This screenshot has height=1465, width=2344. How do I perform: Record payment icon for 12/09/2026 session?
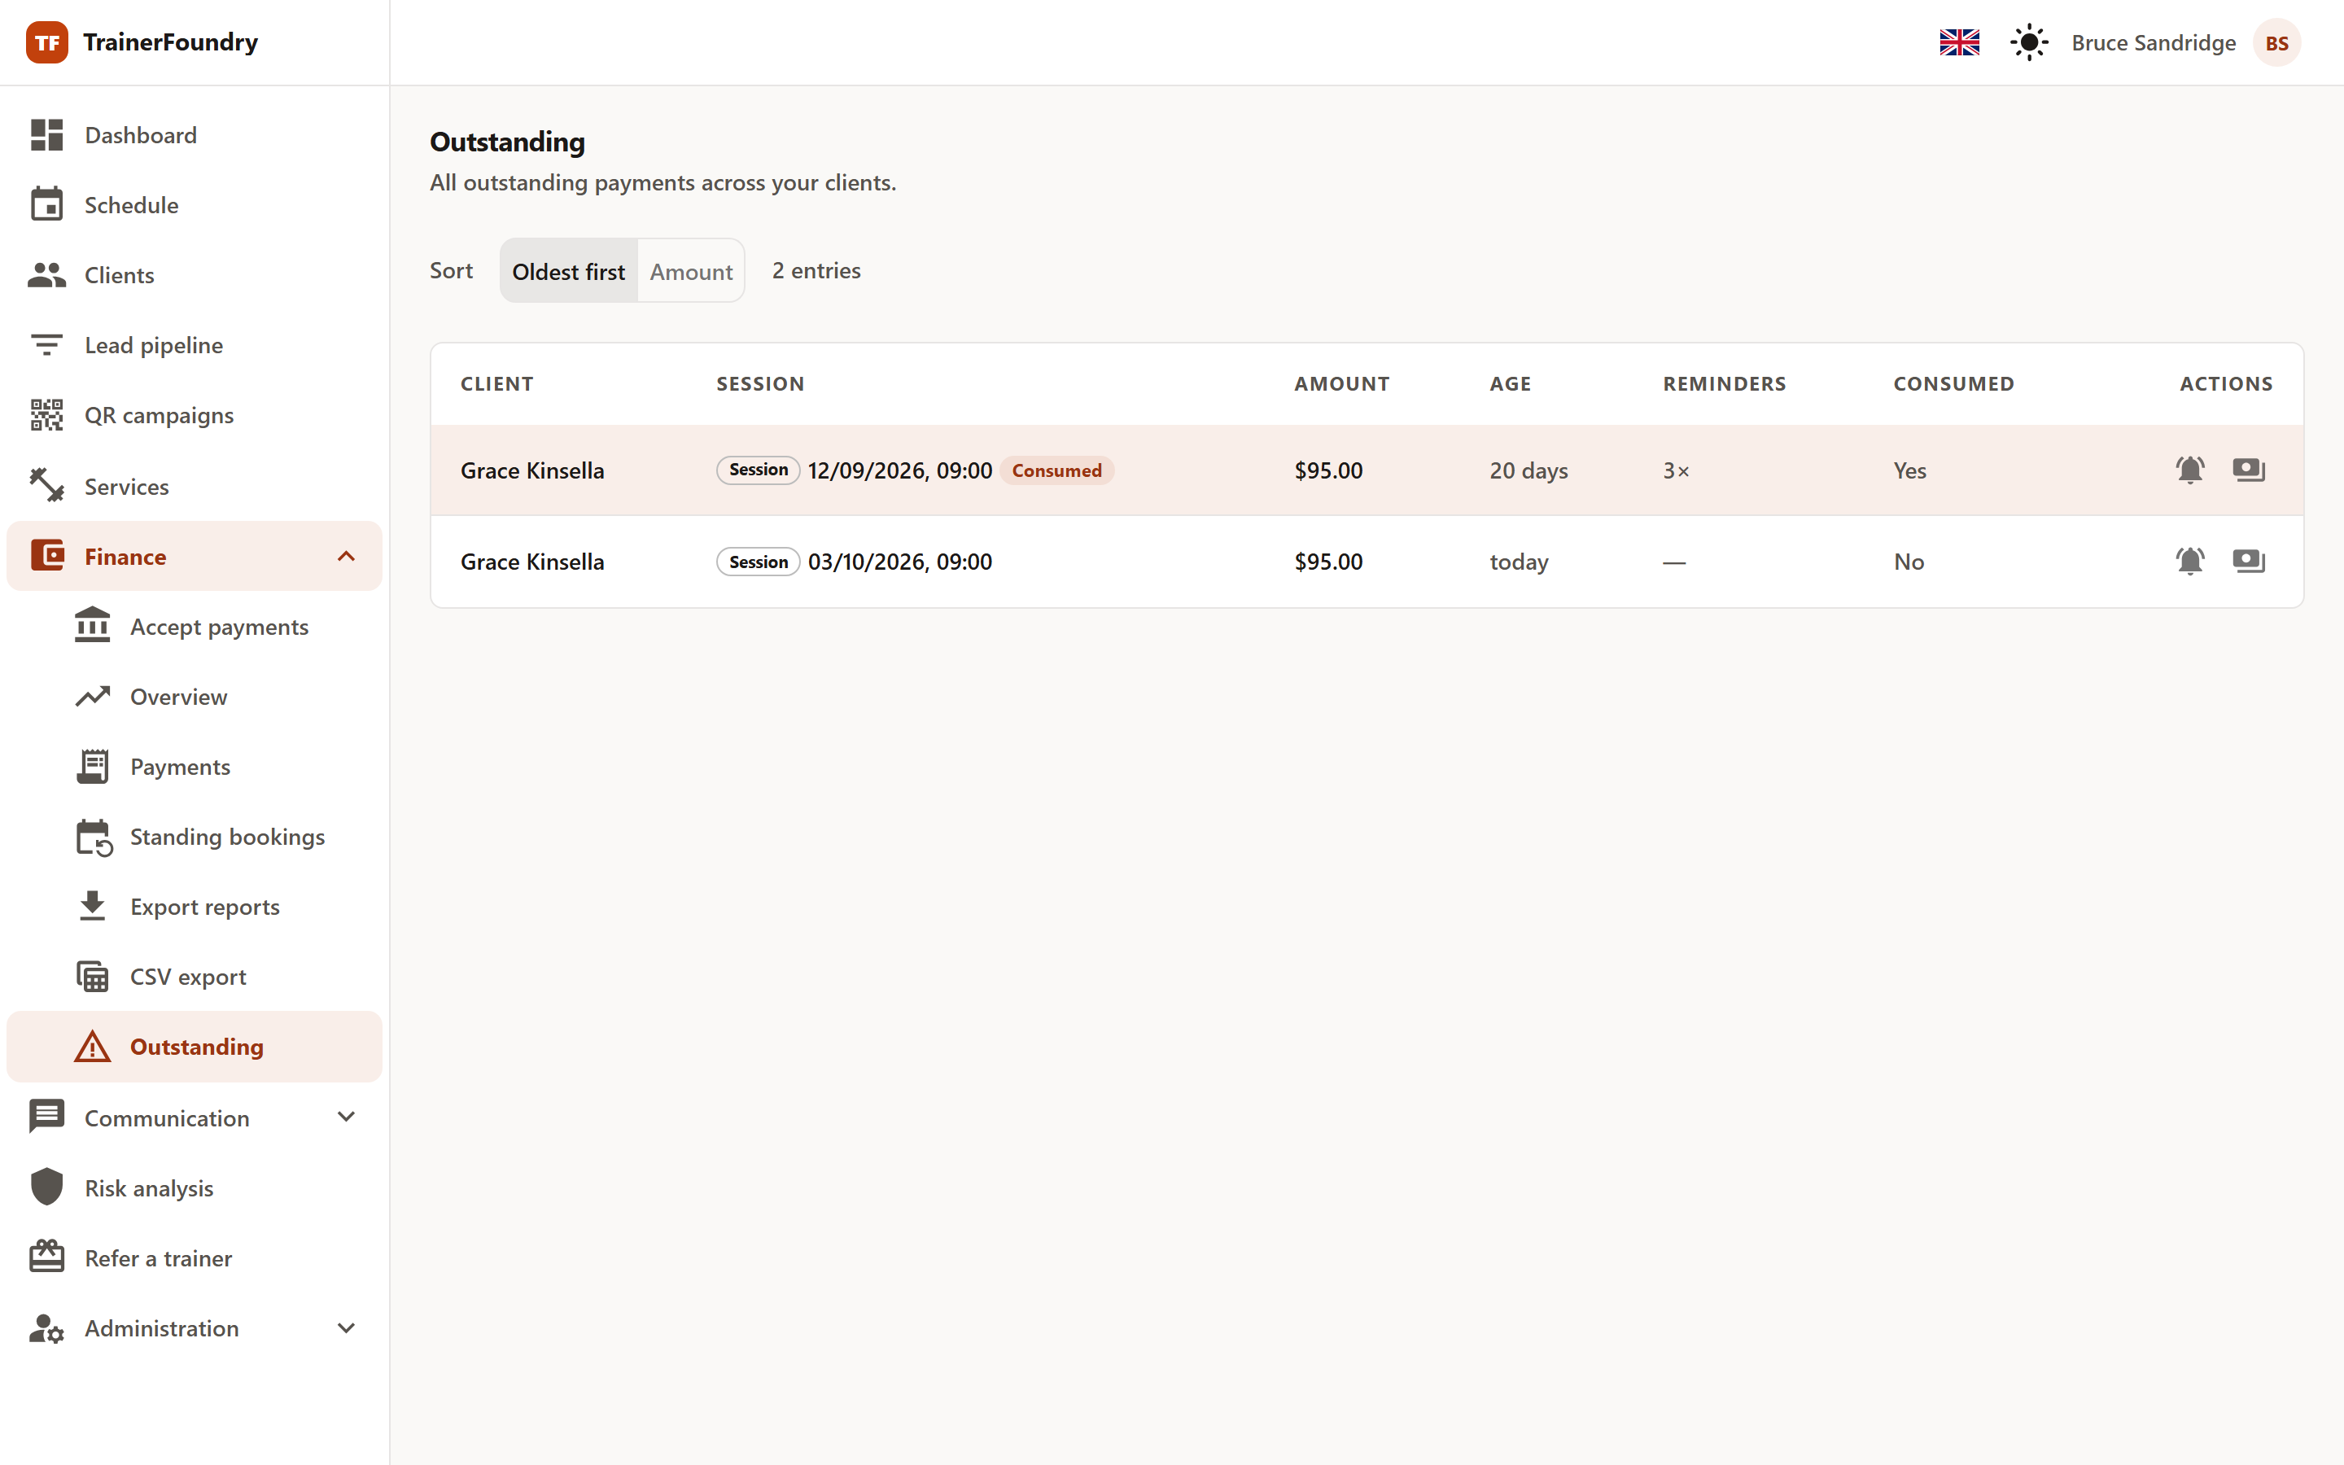[2249, 470]
